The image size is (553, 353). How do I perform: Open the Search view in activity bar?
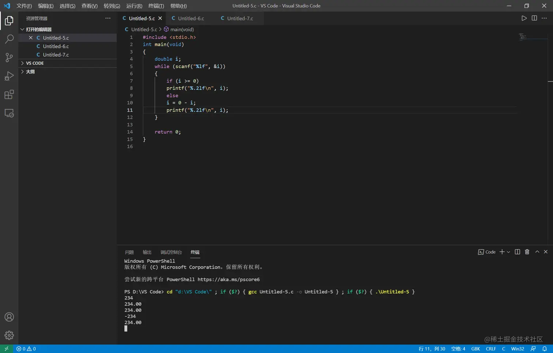coord(9,39)
